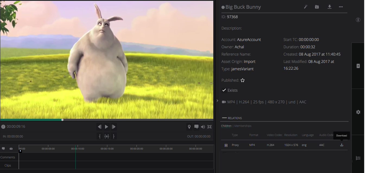Jump to 00:00:15:00 on the timeline ruler
Viewport: 365px width, 173px height.
[107, 149]
